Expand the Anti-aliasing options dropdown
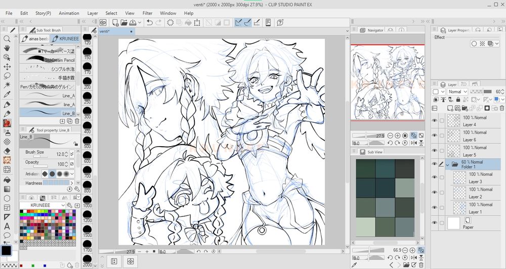 pyautogui.click(x=72, y=174)
